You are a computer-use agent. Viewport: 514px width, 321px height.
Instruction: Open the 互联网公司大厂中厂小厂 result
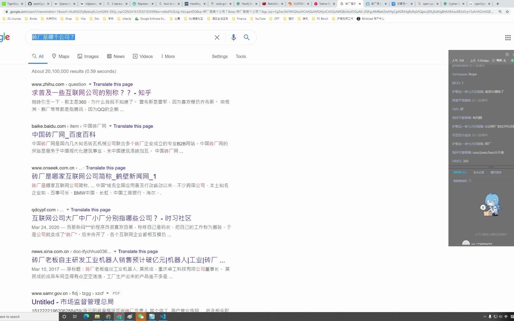112,218
